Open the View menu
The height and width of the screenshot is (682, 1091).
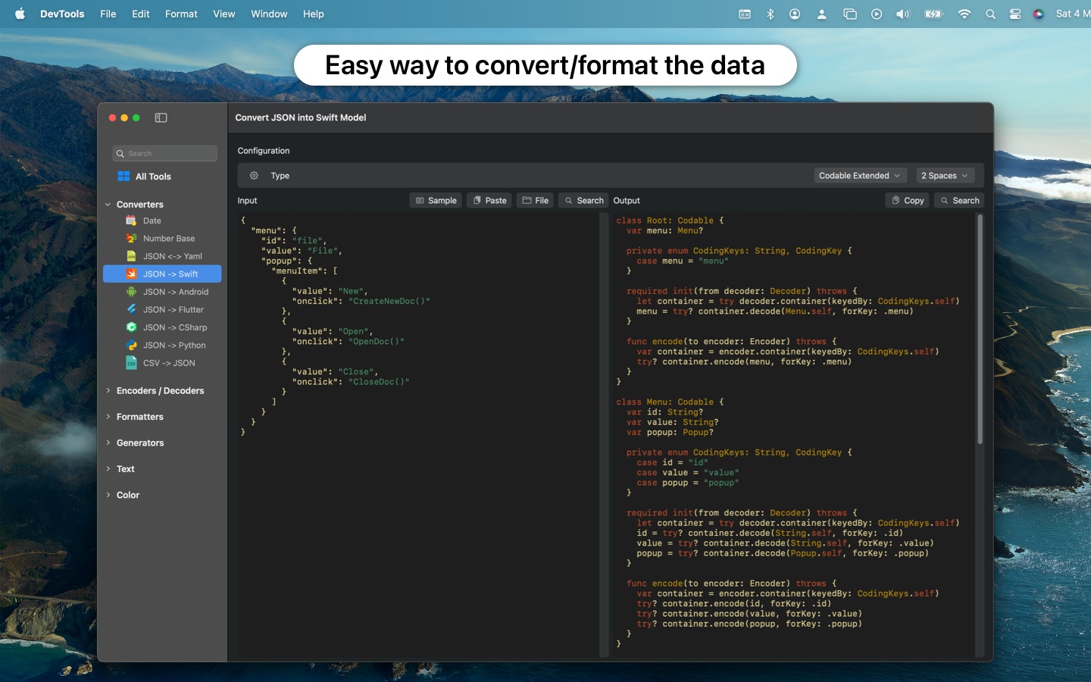click(x=224, y=14)
